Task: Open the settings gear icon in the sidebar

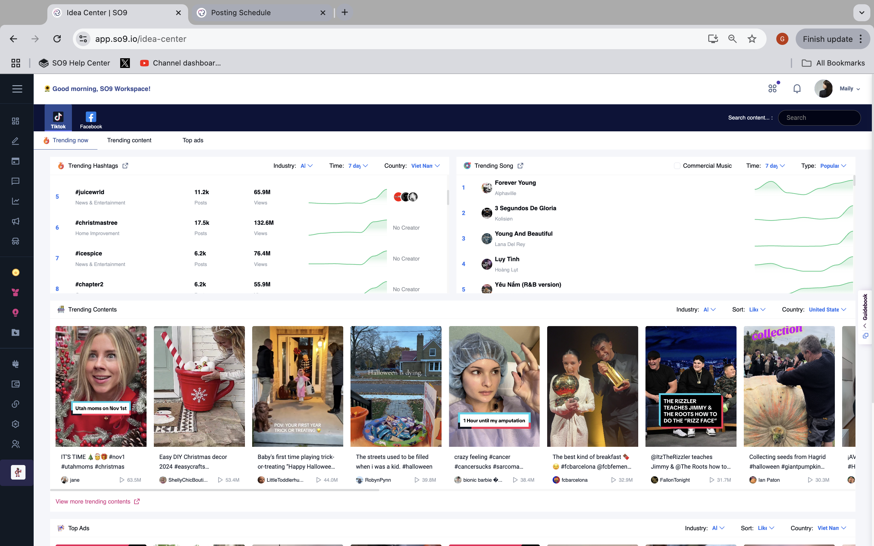Action: click(15, 424)
